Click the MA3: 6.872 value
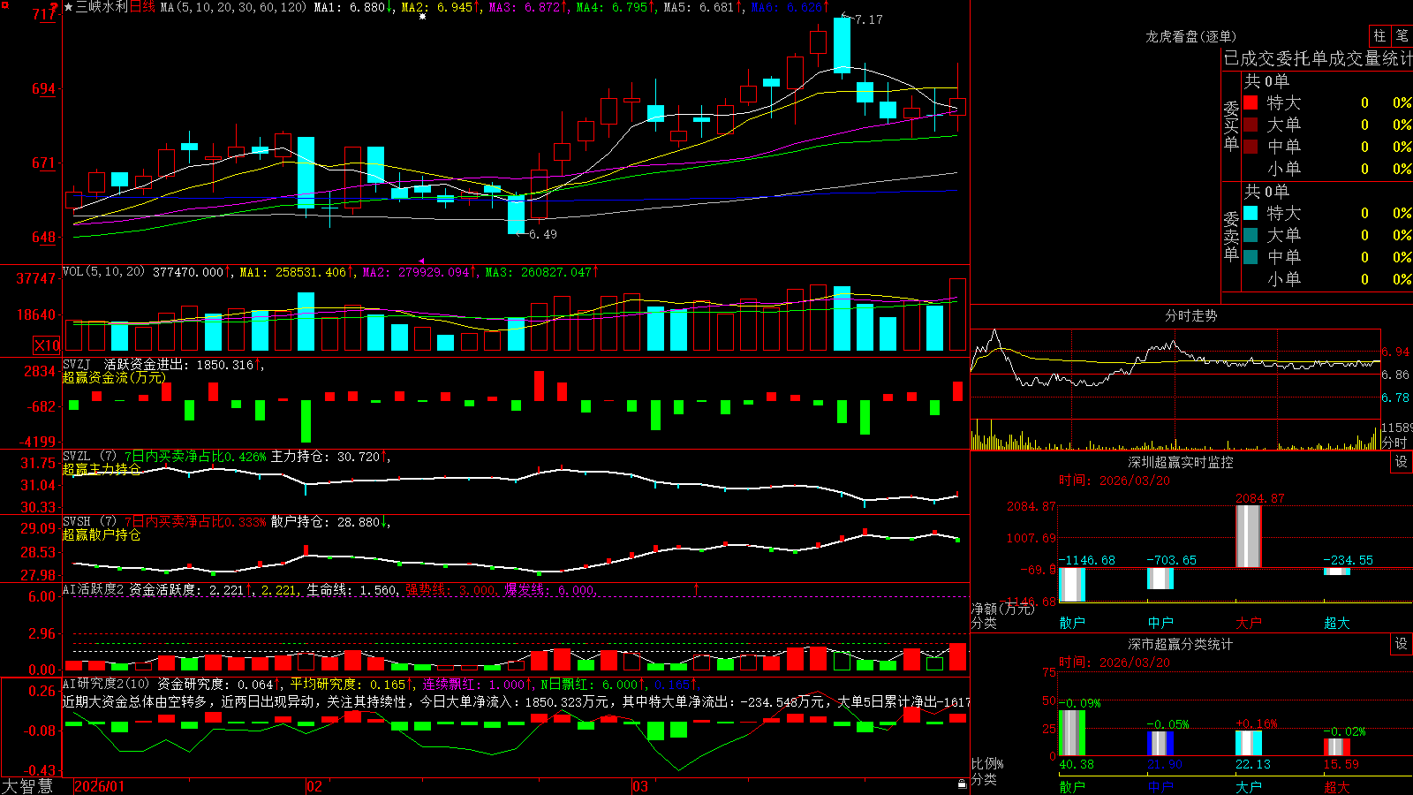This screenshot has width=1413, height=795. (525, 7)
